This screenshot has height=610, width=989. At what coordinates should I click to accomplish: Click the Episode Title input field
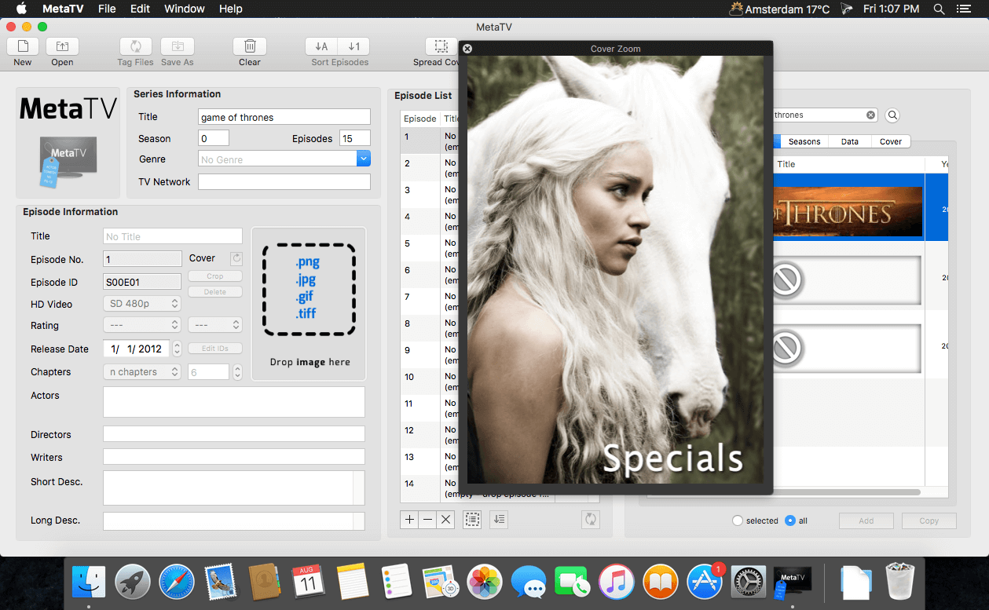(173, 236)
